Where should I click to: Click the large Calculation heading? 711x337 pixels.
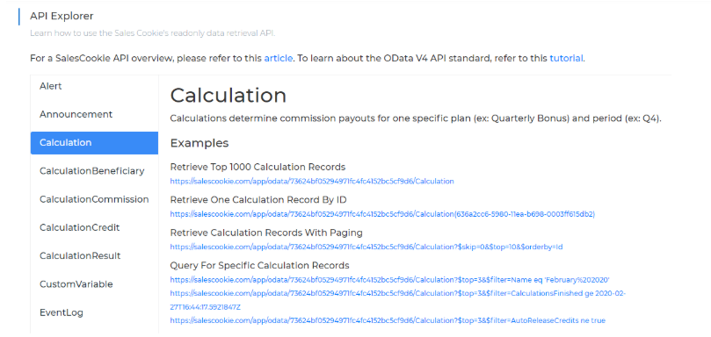pyautogui.click(x=229, y=96)
